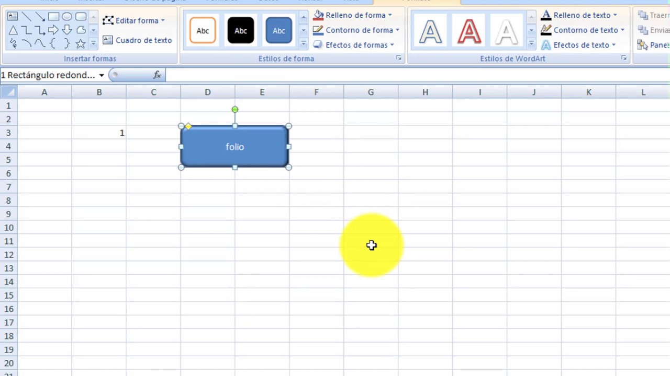Choose the rounded rectangle shape
The image size is (670, 376).
point(81,16)
